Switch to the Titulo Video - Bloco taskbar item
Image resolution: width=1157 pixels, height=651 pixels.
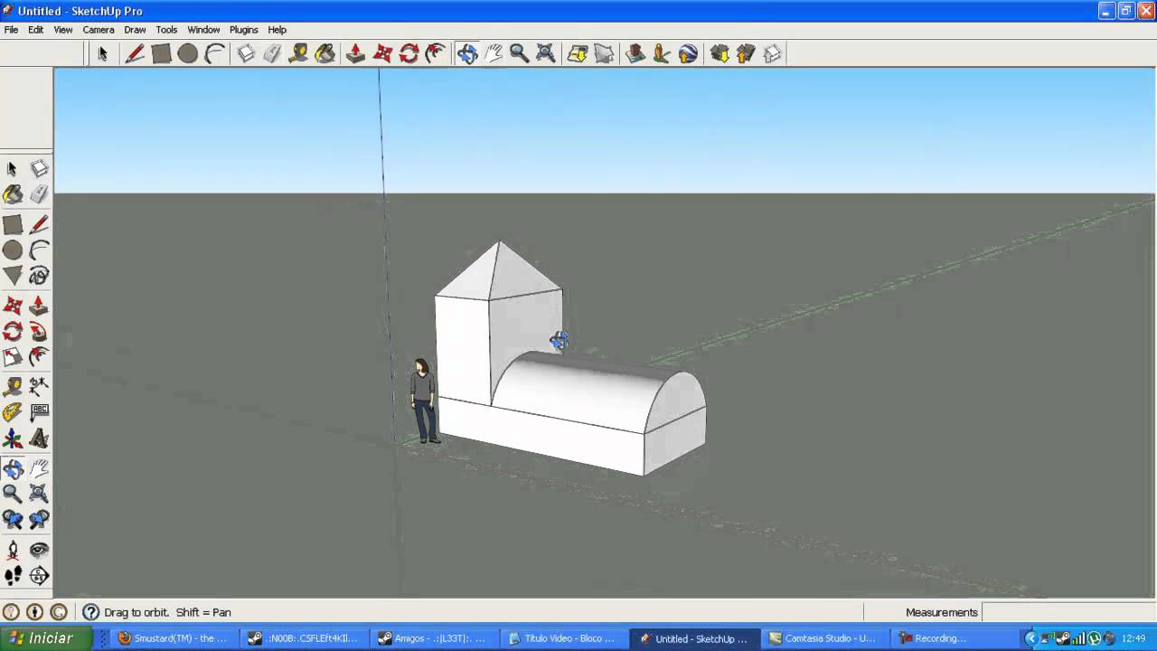[563, 638]
